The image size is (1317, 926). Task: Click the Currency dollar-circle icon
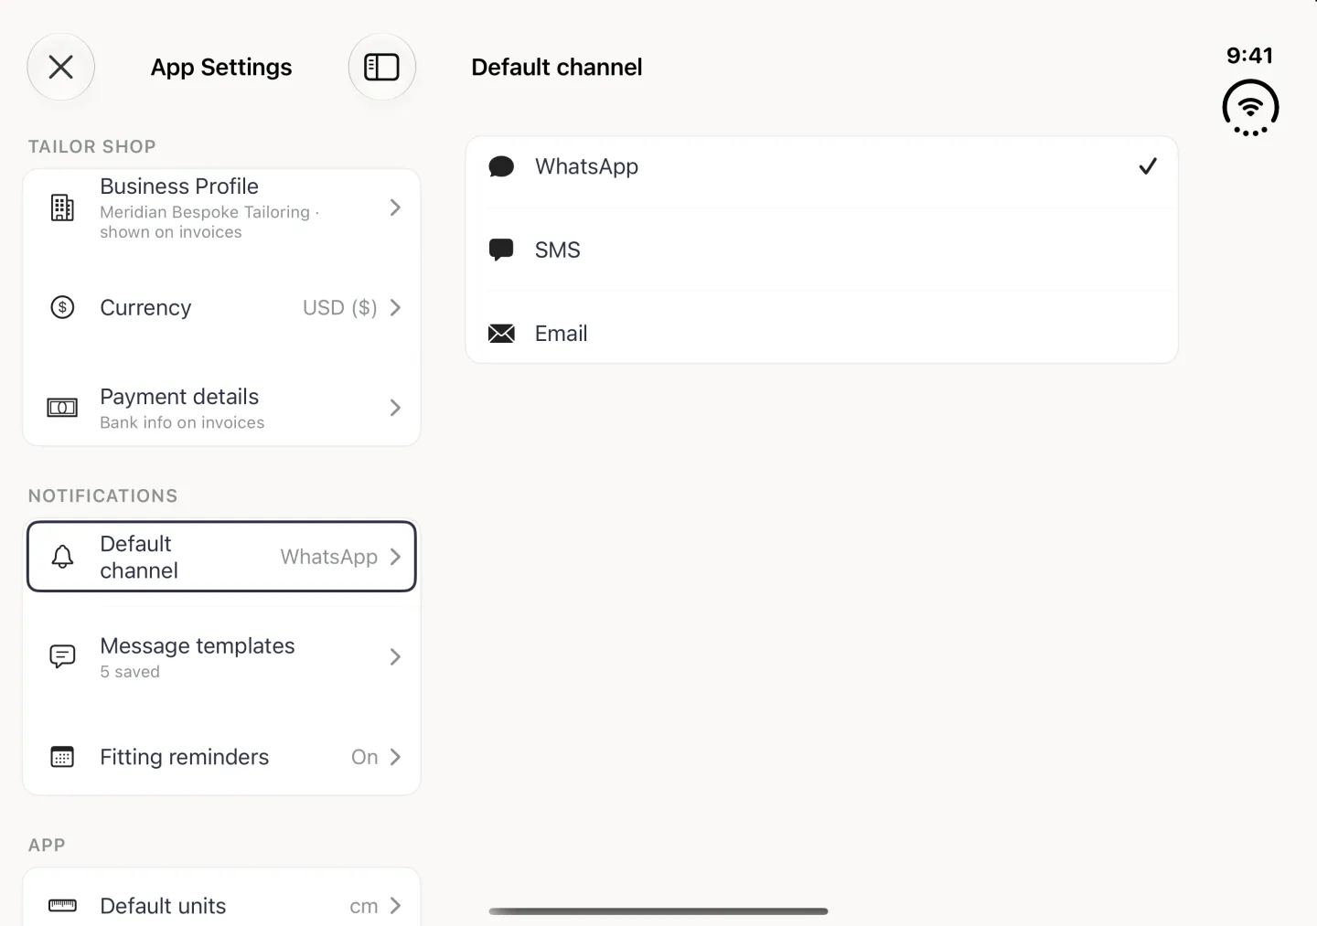(62, 307)
